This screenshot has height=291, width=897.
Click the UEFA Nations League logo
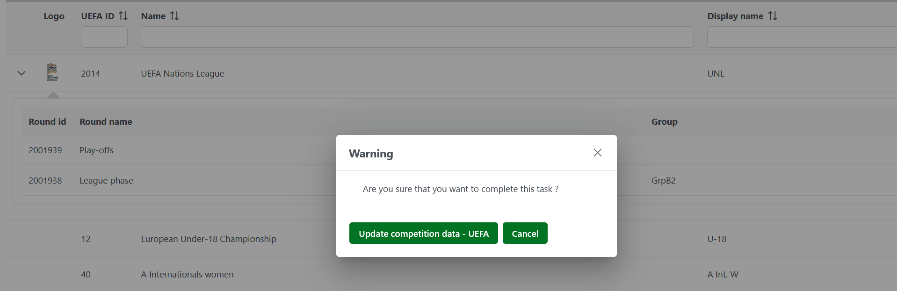(52, 72)
